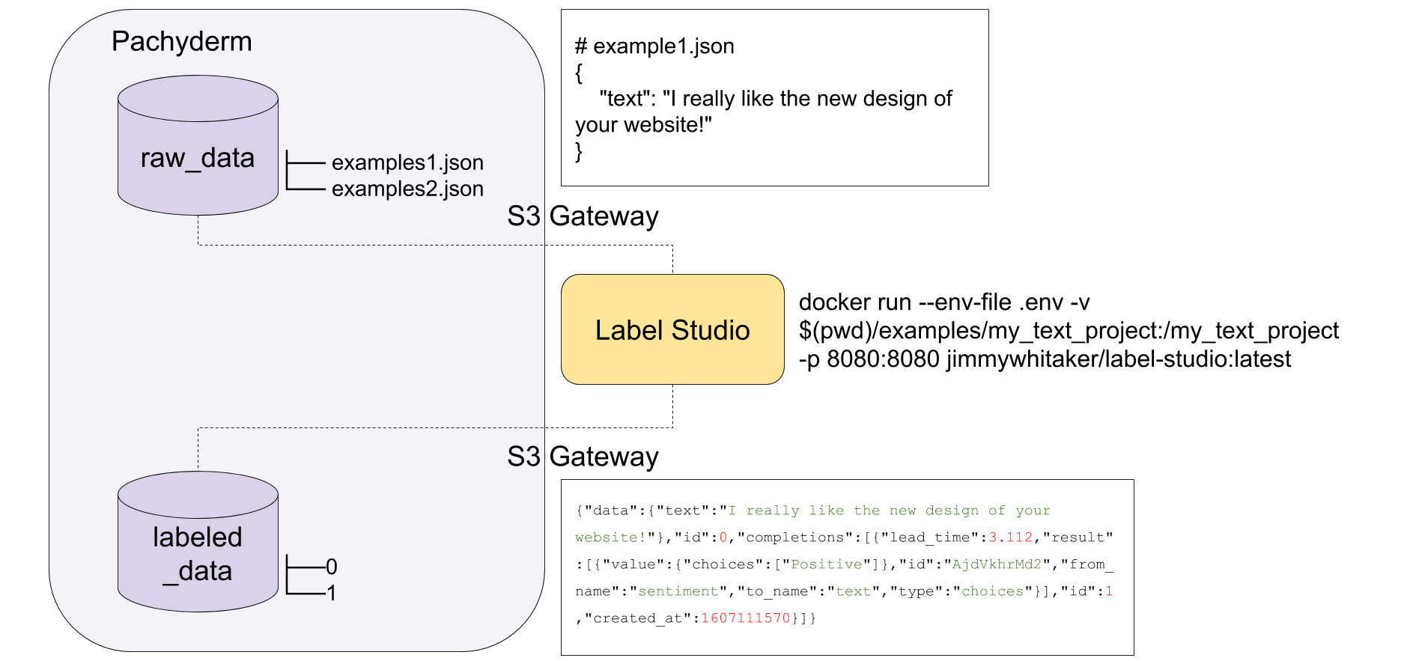Click the '3.112' lead_time value

1011,537
